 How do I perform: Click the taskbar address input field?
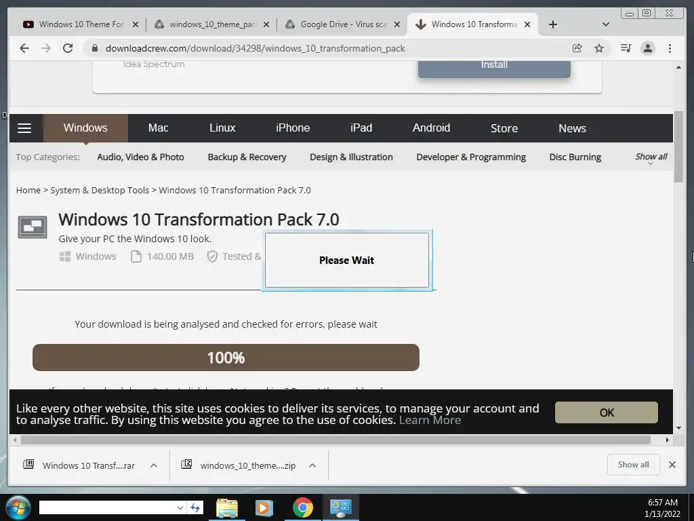click(x=107, y=507)
